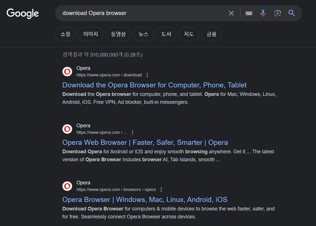316x226 pixels.
Task: Click the Opera favicon of the Faster, Safer, Smarter result
Action: point(67,129)
